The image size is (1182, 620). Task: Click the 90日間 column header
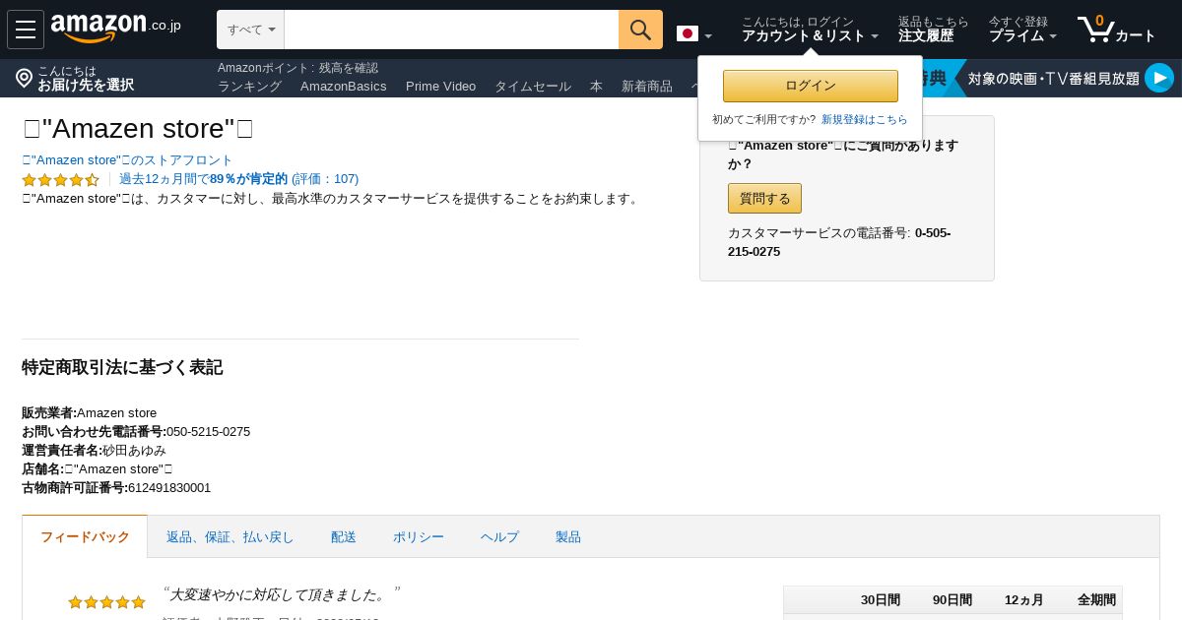tap(952, 599)
